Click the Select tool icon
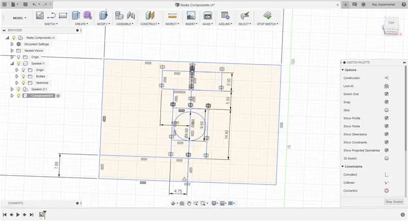The height and width of the screenshot is (221, 408). coord(245,15)
